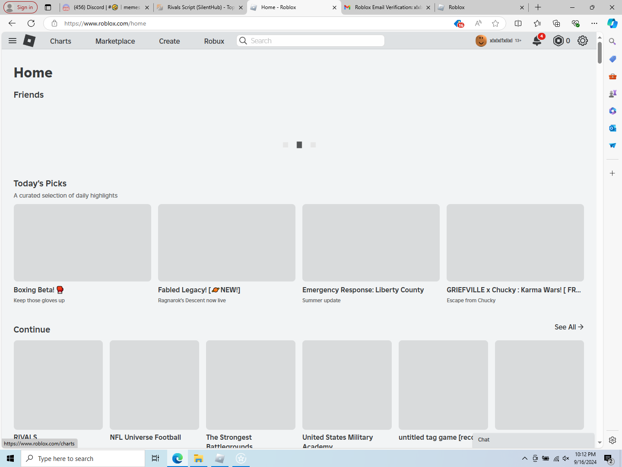Screen dimensions: 622x467
Task: Click Sign in to browser profile
Action: [x=20, y=7]
